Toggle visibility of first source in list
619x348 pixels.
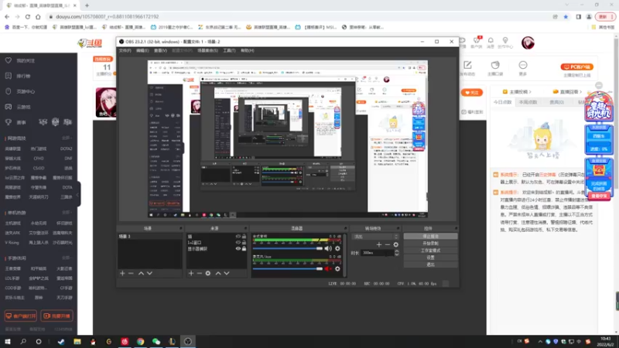pos(238,237)
